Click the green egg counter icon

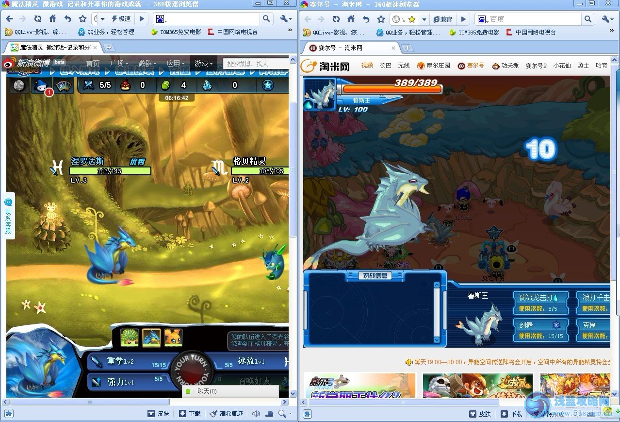click(x=166, y=85)
